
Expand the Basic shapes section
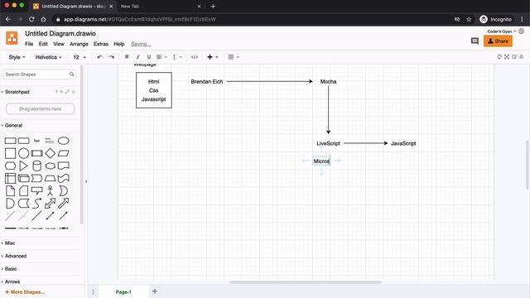pos(11,268)
